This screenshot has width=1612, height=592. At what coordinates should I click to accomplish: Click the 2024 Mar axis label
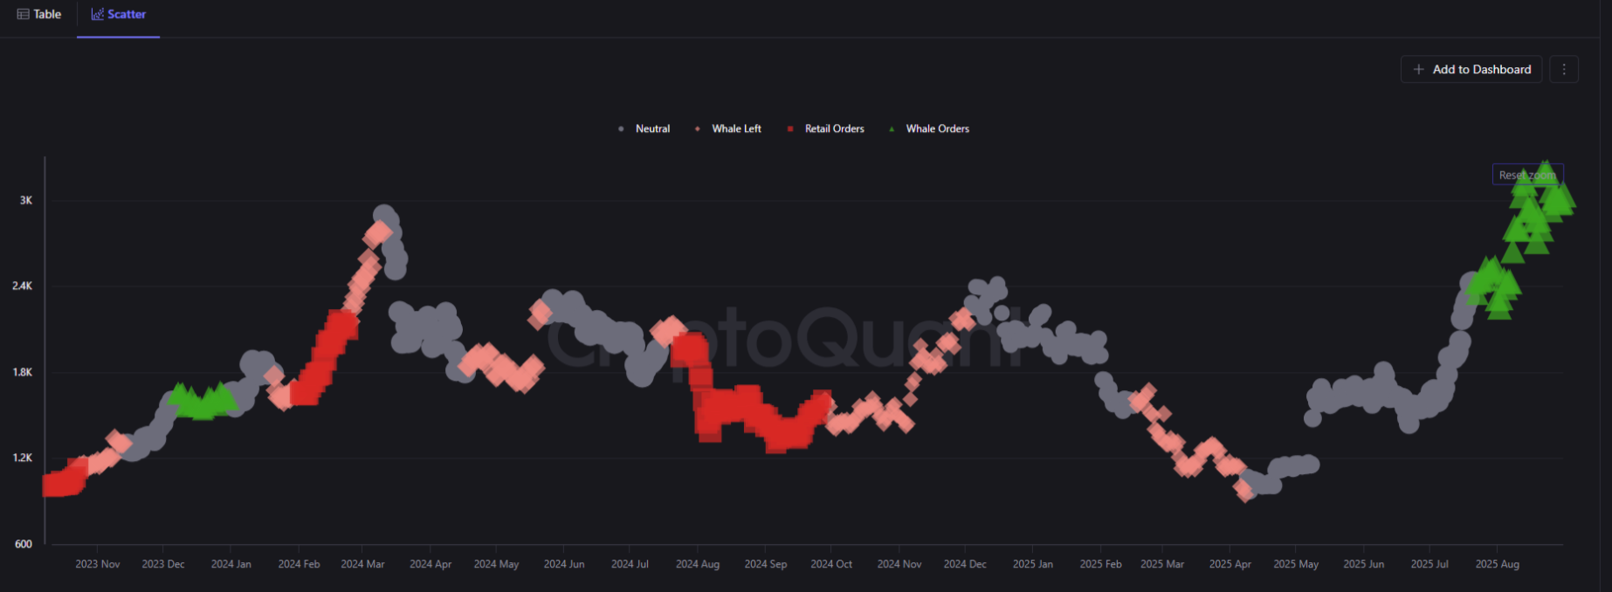[x=362, y=564]
